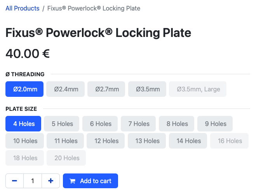Choose the 10 Holes plate size

coord(24,141)
